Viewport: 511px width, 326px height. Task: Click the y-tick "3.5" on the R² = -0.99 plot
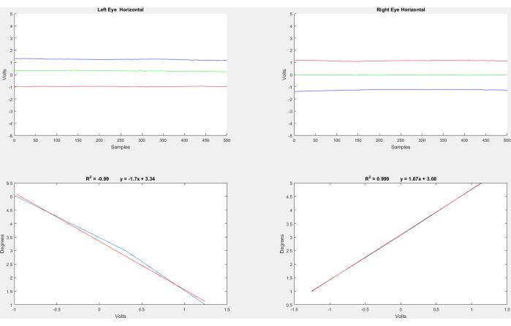tap(10, 238)
